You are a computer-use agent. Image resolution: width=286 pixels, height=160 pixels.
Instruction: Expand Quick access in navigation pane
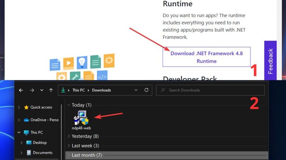point(19,107)
